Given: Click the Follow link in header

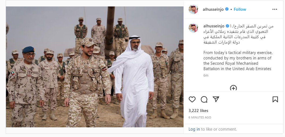Looking at the screenshot, I should [x=240, y=9].
